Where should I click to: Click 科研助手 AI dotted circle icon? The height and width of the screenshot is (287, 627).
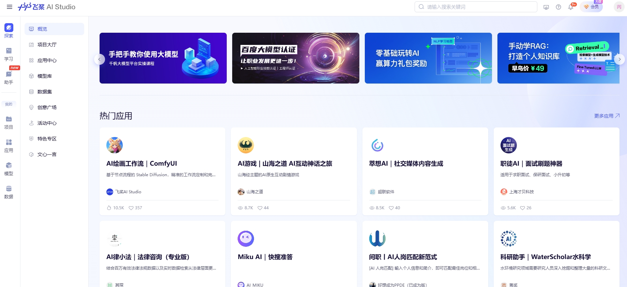tap(509, 239)
